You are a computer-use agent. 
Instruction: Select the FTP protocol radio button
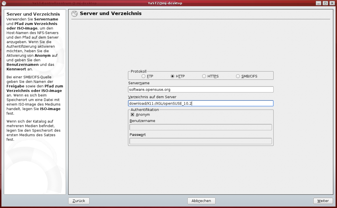coord(143,76)
